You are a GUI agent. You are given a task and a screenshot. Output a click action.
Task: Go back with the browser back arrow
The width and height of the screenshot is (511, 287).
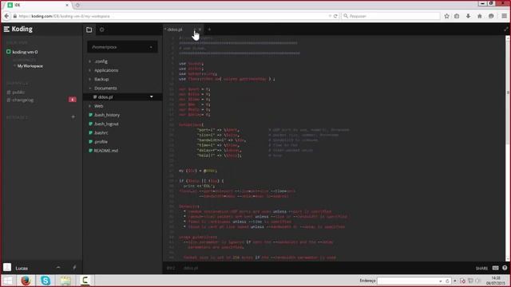7,16
